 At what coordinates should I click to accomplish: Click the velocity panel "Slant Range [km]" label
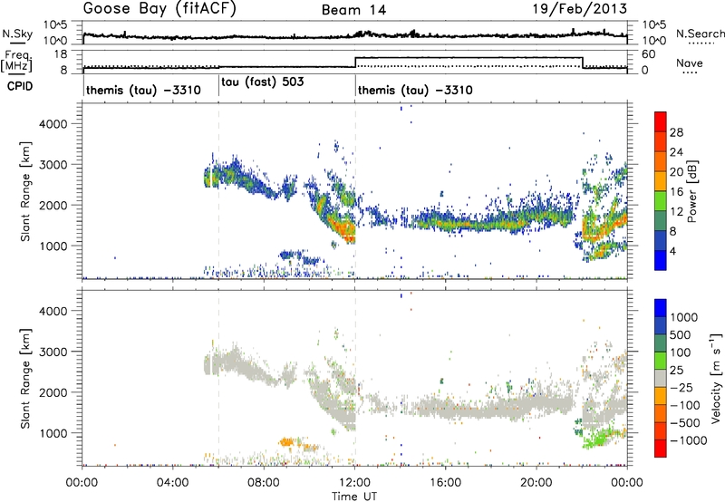tap(25, 379)
